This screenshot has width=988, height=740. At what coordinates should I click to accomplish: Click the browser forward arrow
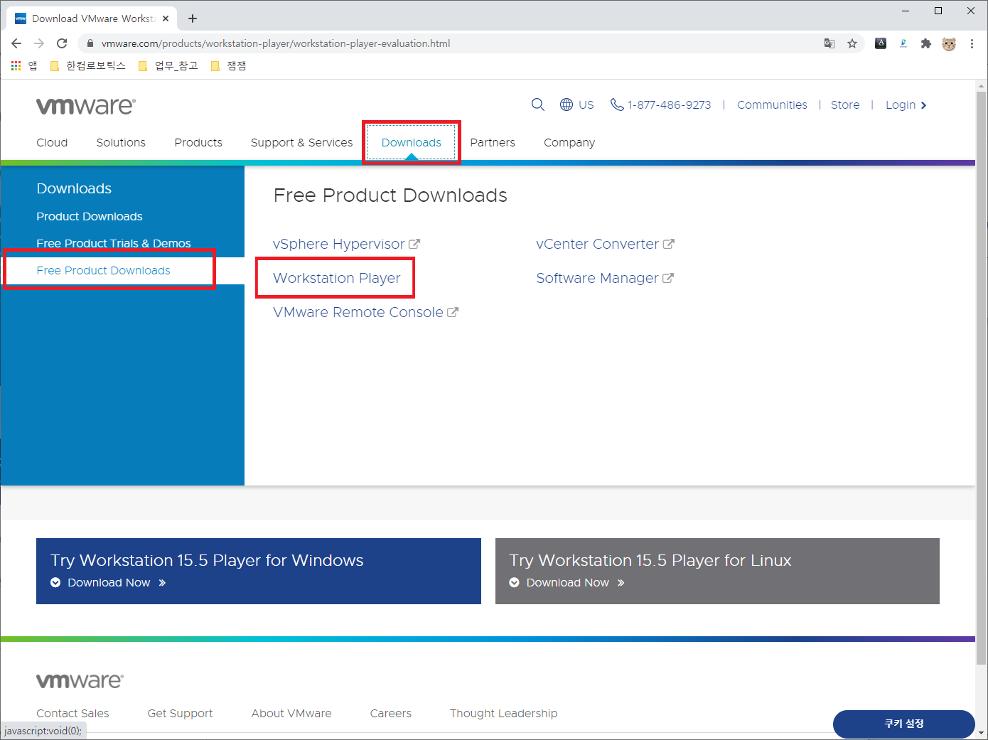click(39, 43)
